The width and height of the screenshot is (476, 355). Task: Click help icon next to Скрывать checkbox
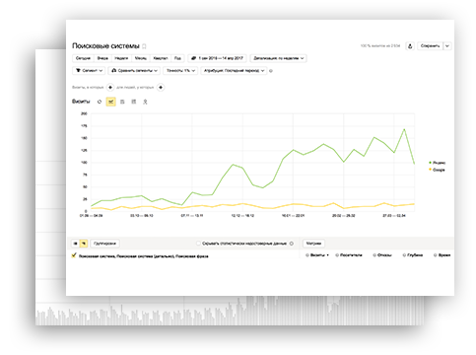(292, 244)
